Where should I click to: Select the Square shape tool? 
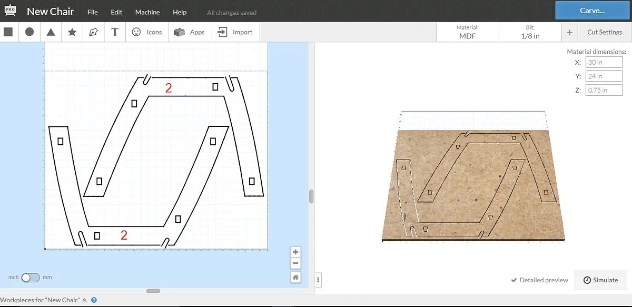click(x=8, y=32)
